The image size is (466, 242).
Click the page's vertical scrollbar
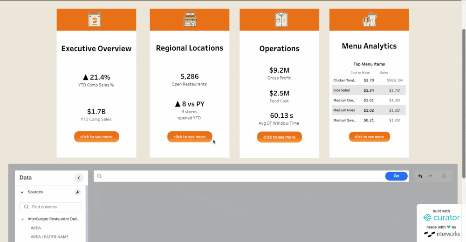pyautogui.click(x=463, y=102)
